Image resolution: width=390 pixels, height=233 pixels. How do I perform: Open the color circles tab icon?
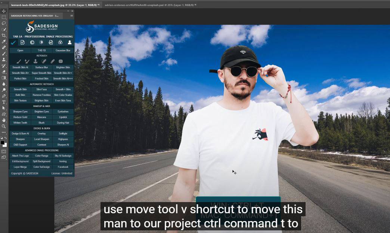(x=60, y=42)
